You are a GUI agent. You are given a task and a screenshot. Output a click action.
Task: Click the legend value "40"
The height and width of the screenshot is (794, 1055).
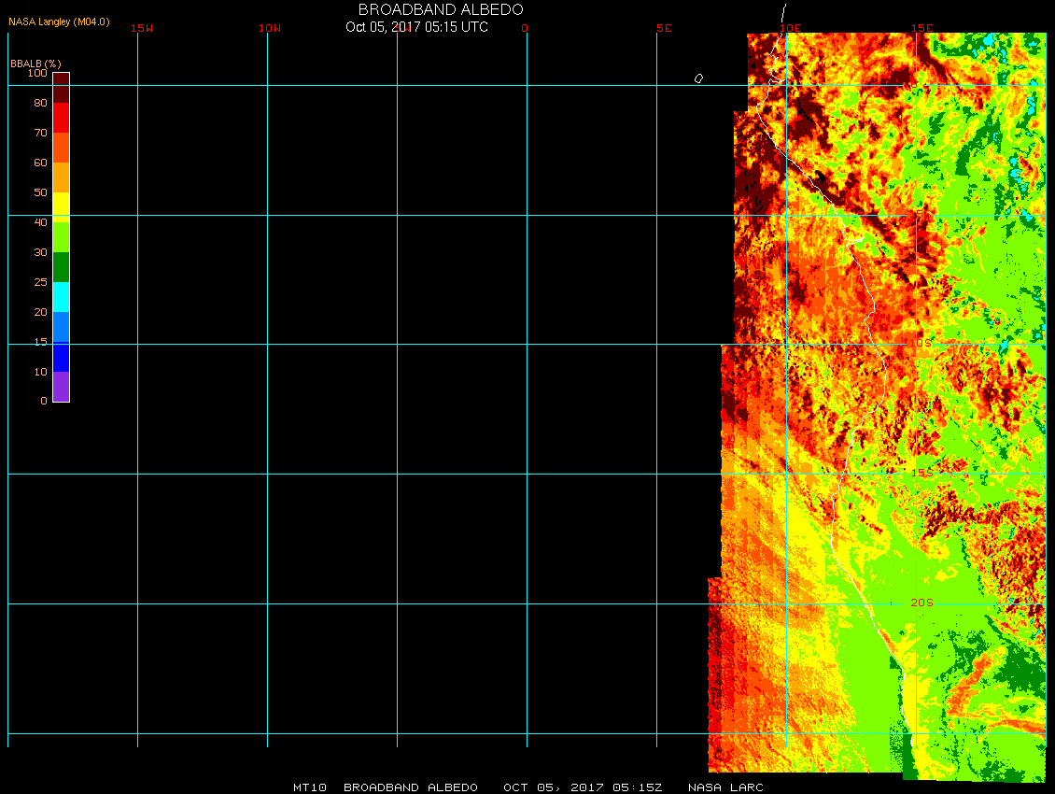click(41, 222)
